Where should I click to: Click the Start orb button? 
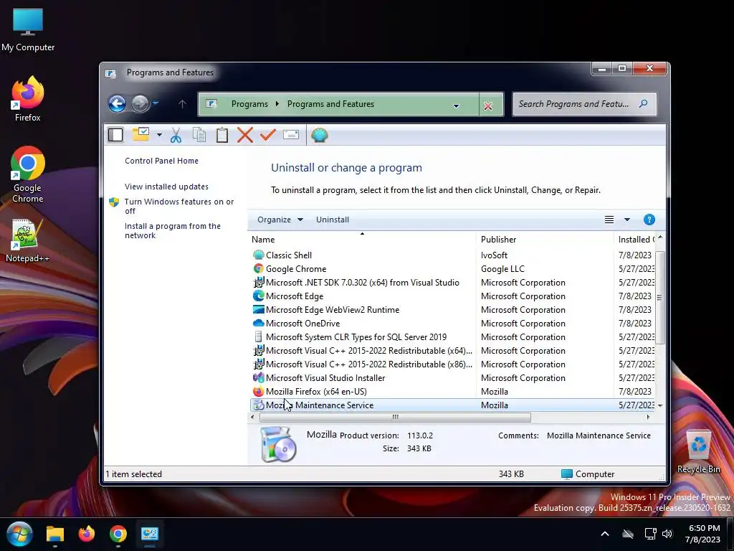click(19, 534)
